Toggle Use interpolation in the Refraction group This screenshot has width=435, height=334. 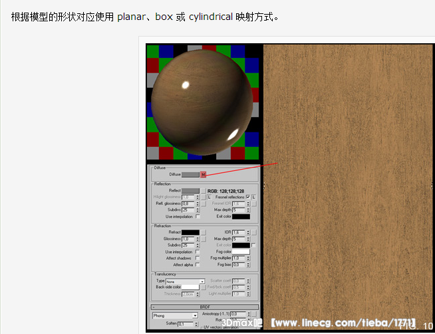click(x=198, y=252)
